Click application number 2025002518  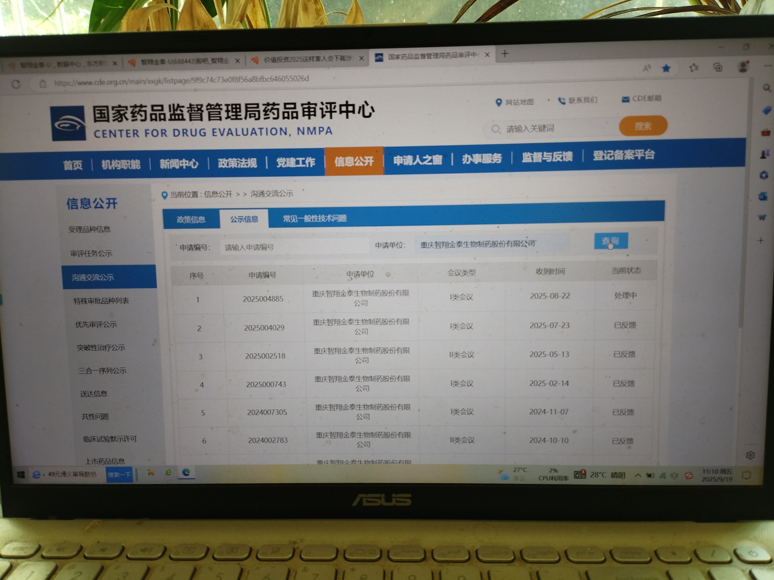point(265,356)
